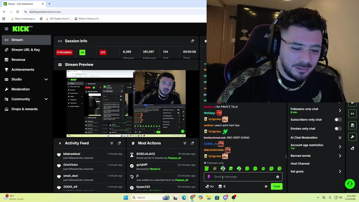The image size is (359, 202).
Task: Expand the Community sidebar section
Action: pyautogui.click(x=46, y=99)
